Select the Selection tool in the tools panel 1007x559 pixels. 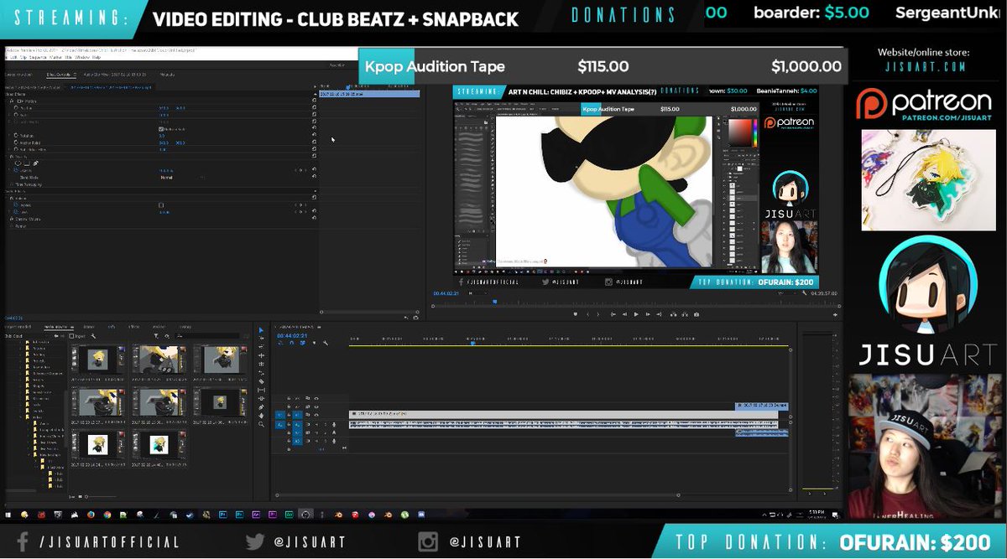point(261,330)
